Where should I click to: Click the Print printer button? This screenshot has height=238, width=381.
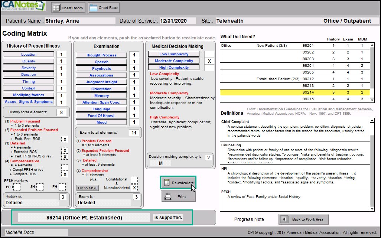coord(178,196)
